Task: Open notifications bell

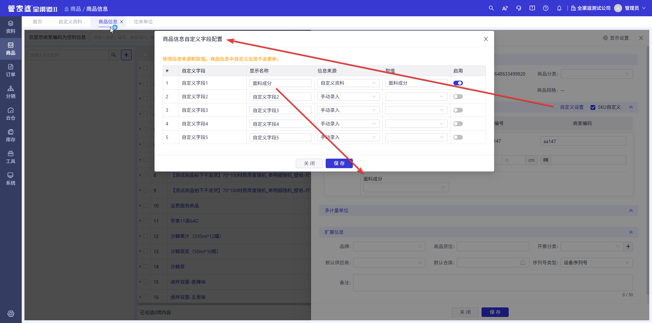Action: [x=559, y=8]
